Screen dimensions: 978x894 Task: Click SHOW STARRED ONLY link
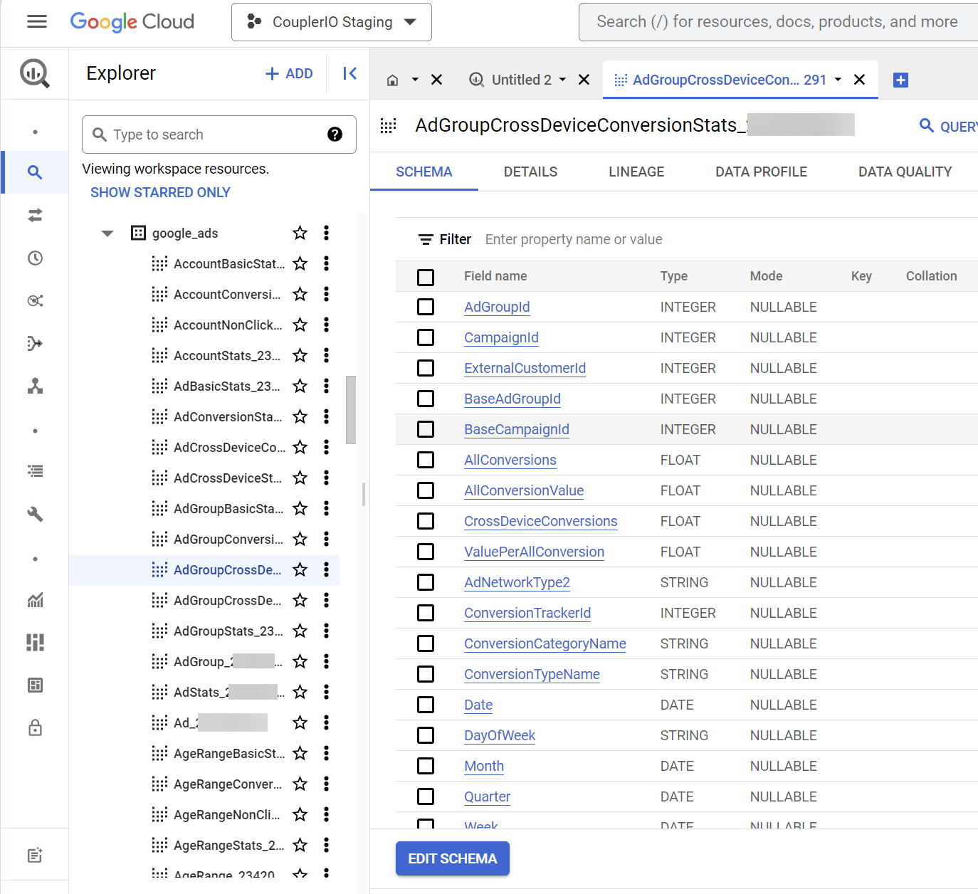pos(160,192)
